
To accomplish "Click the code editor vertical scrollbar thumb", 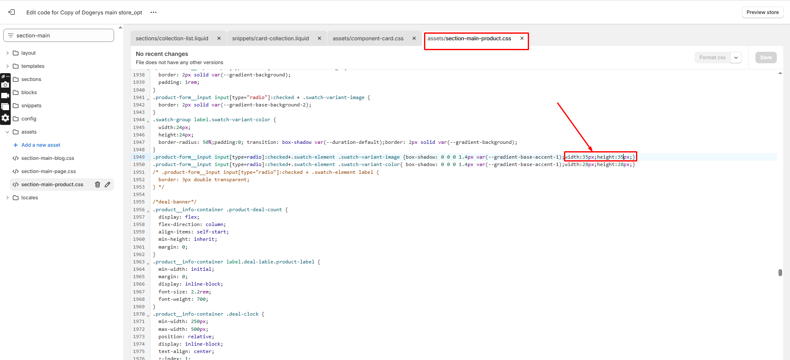I will click(780, 272).
